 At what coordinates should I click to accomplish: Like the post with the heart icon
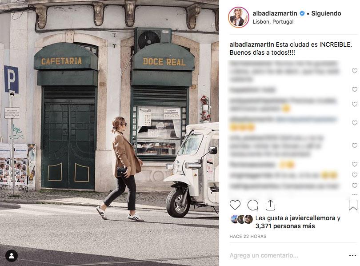pos(235,205)
